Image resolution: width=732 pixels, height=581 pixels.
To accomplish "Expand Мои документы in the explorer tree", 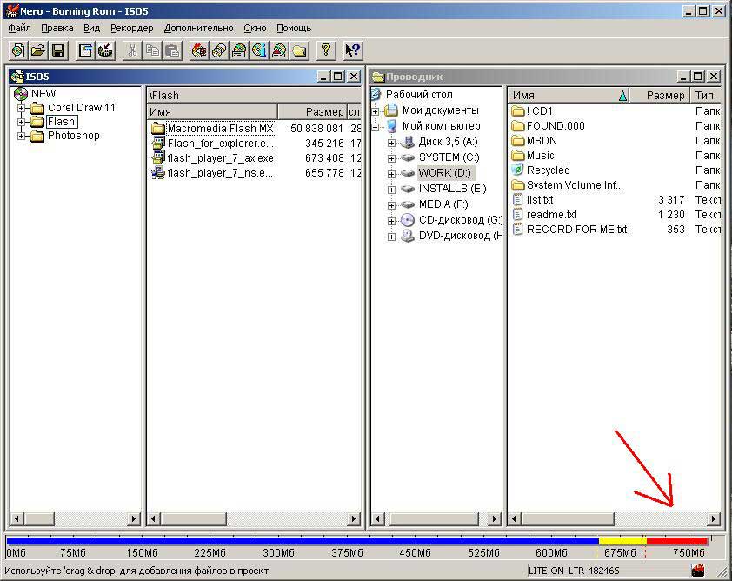I will coord(375,111).
